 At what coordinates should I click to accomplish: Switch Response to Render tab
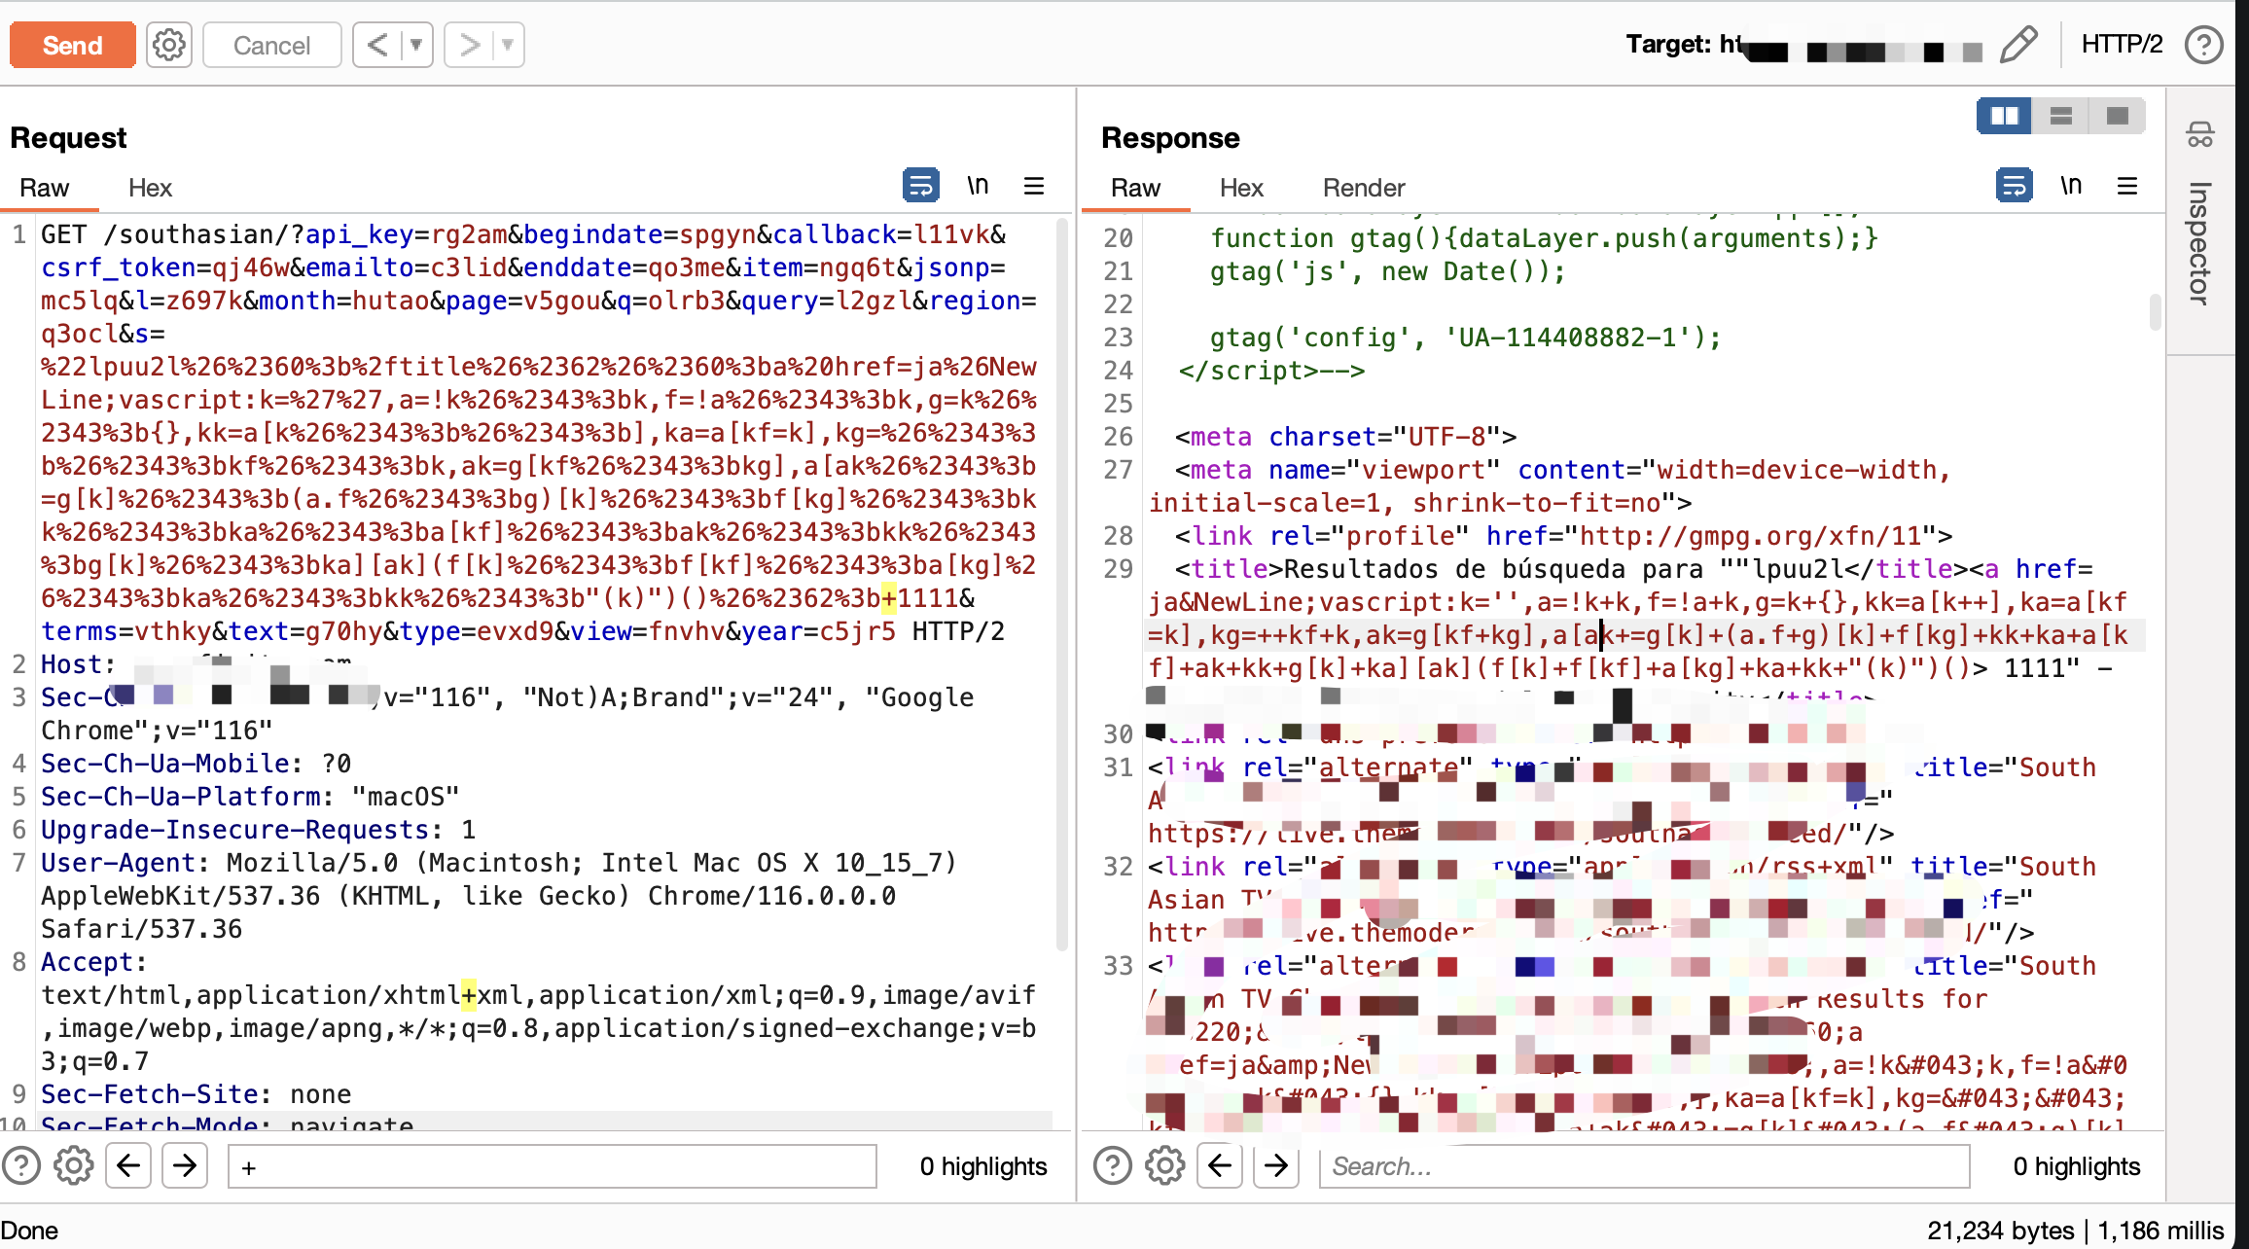click(1363, 188)
